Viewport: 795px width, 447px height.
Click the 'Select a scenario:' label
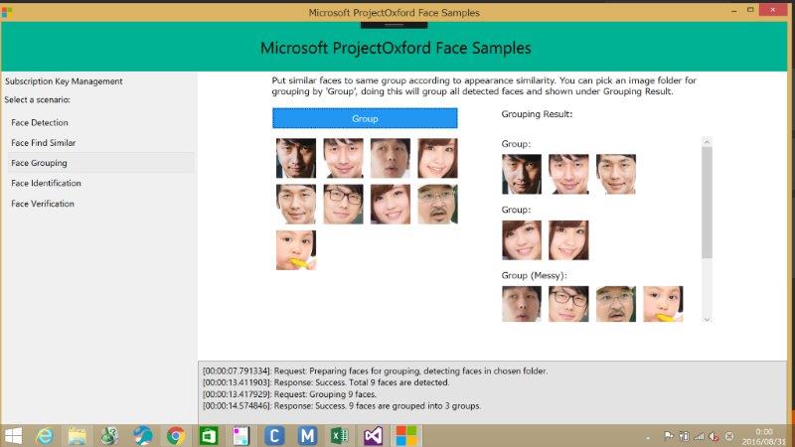click(x=38, y=100)
